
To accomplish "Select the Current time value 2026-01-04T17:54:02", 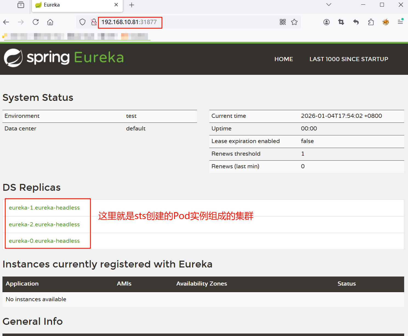I will pos(341,116).
